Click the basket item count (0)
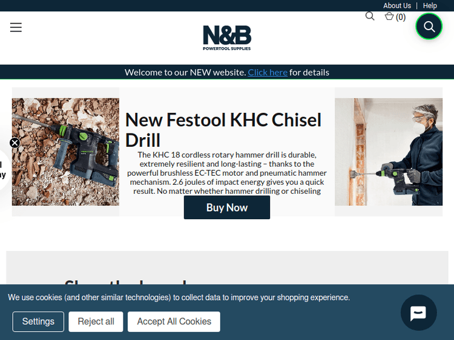This screenshot has height=340, width=454. click(401, 17)
